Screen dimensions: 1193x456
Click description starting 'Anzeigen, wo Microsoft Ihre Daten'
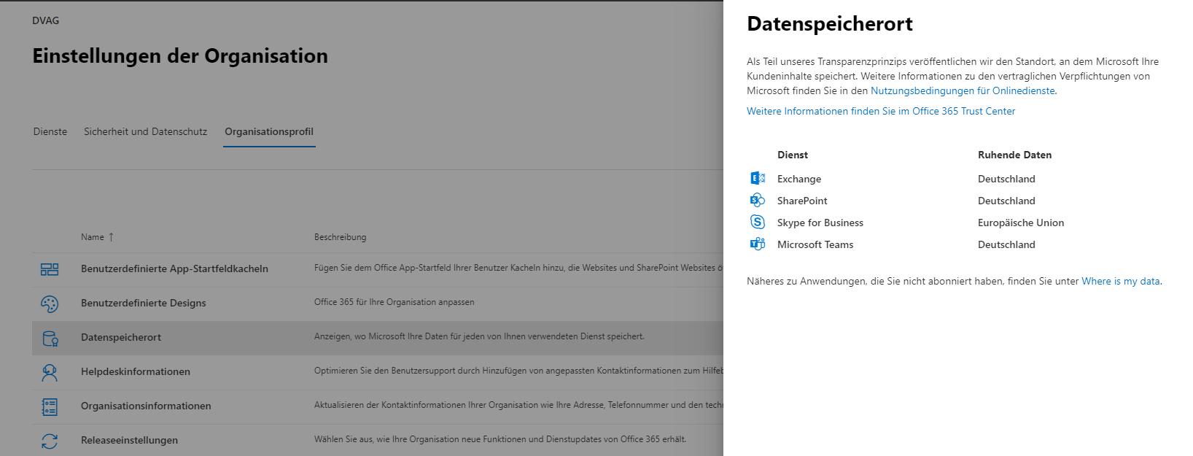[x=479, y=337]
